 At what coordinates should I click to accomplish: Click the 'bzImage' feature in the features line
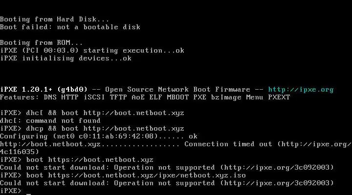pos(226,97)
